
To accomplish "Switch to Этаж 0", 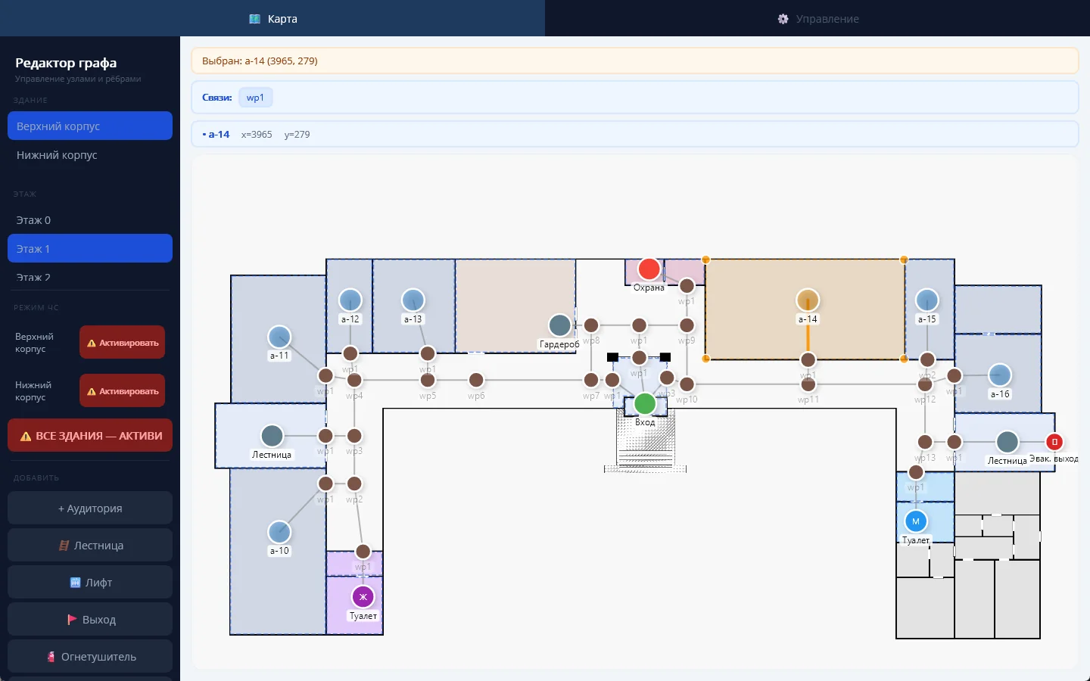I will pyautogui.click(x=90, y=219).
